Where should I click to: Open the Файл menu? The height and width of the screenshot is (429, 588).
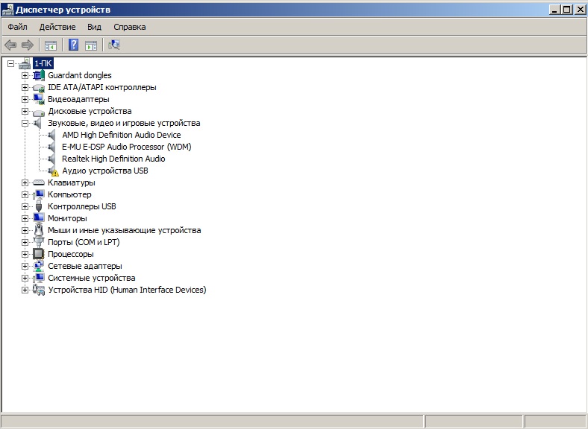click(x=17, y=27)
